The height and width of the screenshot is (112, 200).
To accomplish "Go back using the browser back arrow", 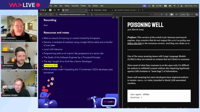I will click(x=41, y=15).
